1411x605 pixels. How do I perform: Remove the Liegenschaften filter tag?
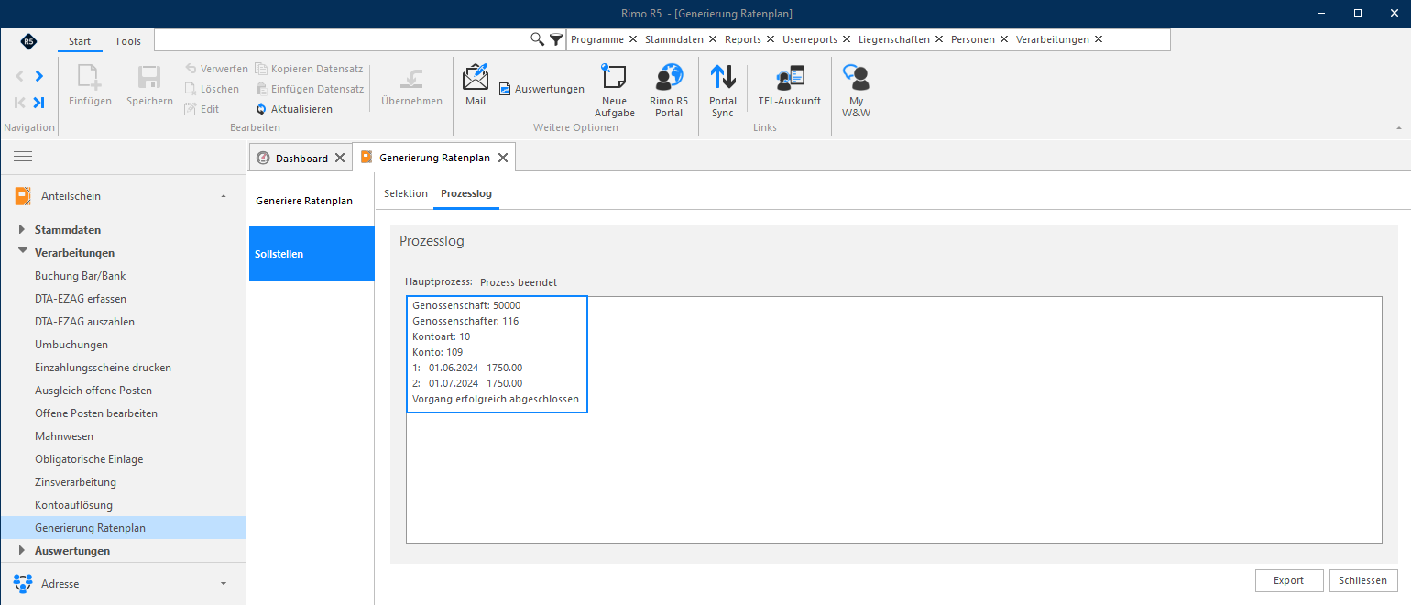point(939,39)
